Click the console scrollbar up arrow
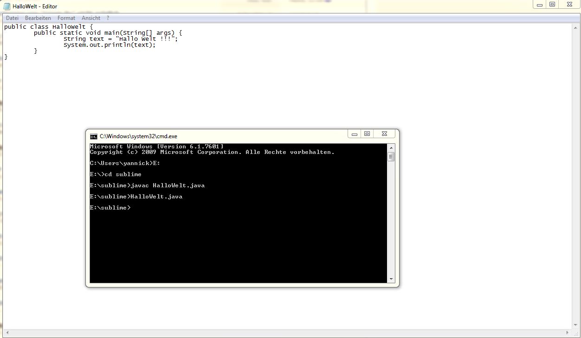 tap(391, 147)
